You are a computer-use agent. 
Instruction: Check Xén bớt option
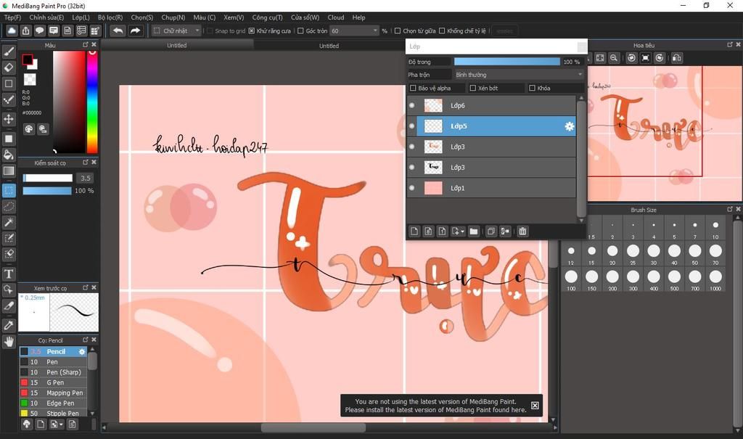472,89
